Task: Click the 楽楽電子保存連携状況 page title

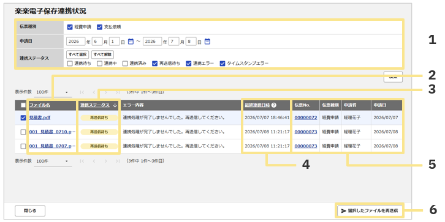Action: point(50,12)
